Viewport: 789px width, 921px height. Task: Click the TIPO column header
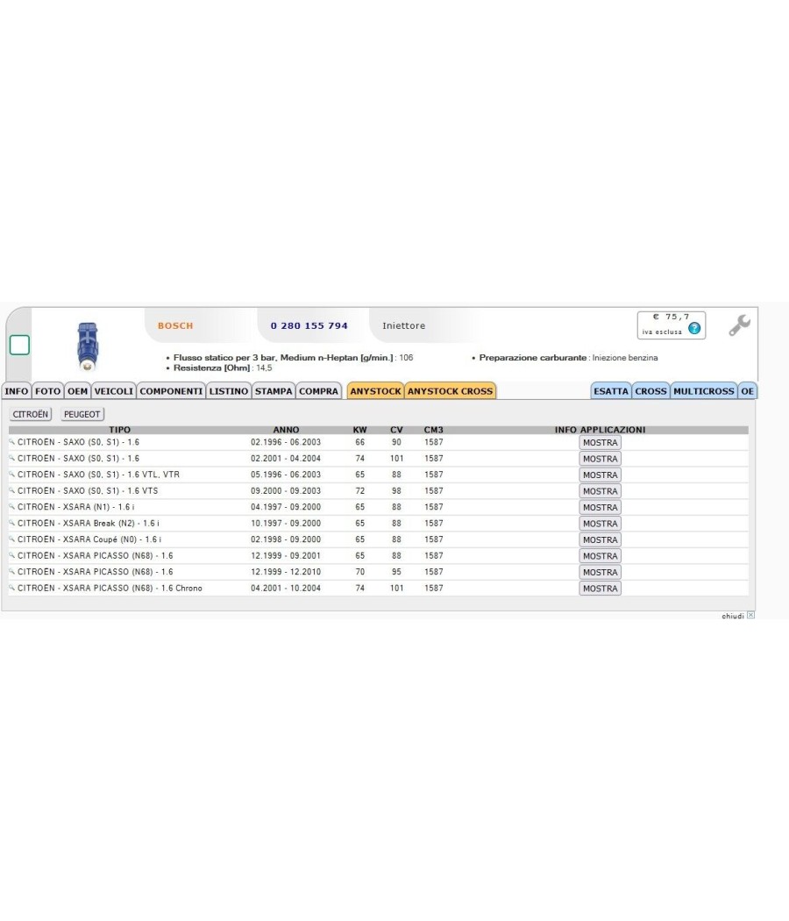pos(120,430)
